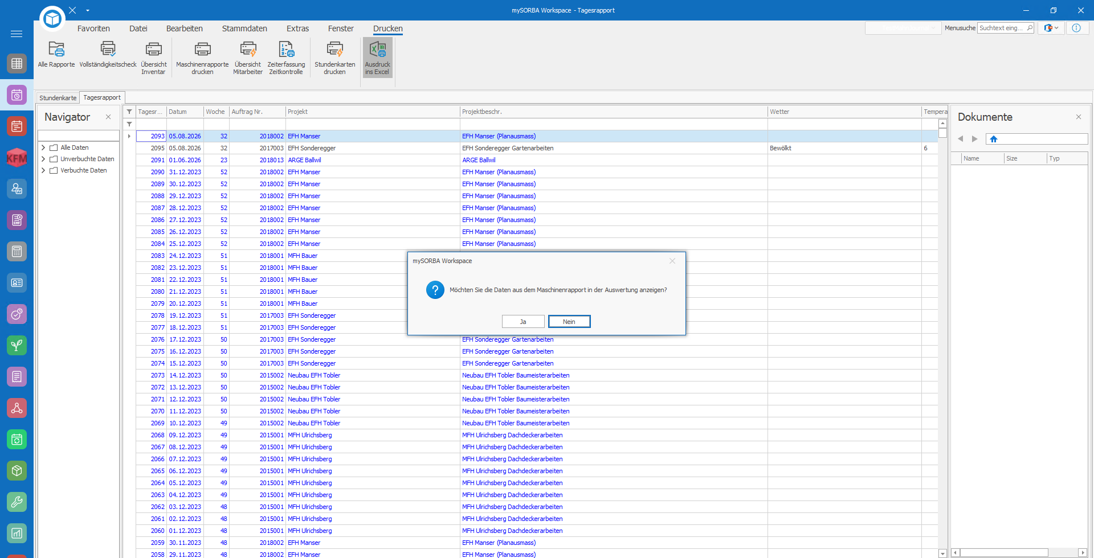Open the Datei menu
Image resolution: width=1094 pixels, height=558 pixels.
(x=138, y=28)
